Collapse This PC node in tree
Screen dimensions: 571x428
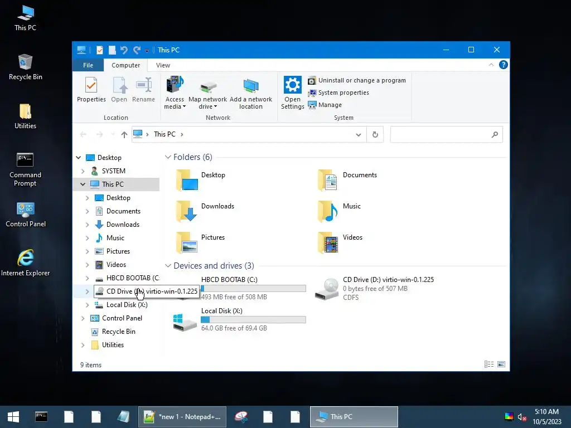83,184
